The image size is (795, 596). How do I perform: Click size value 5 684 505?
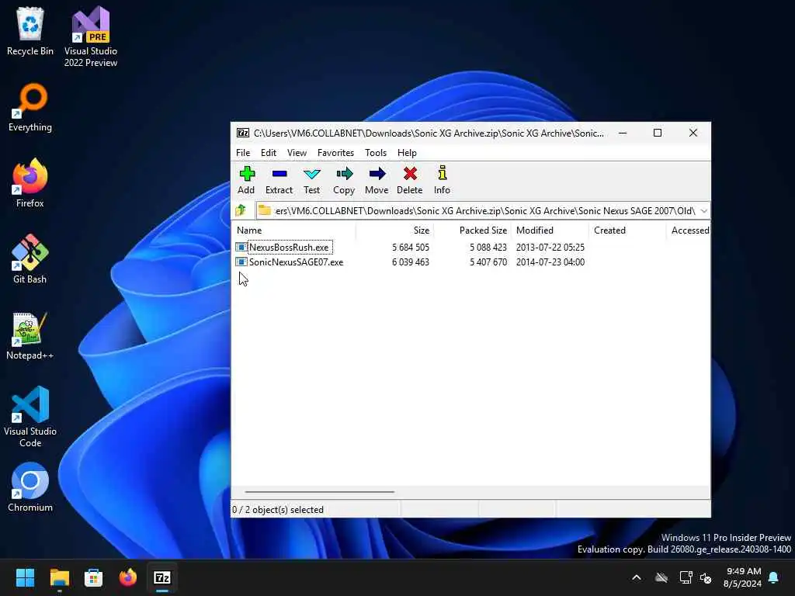[x=411, y=248]
